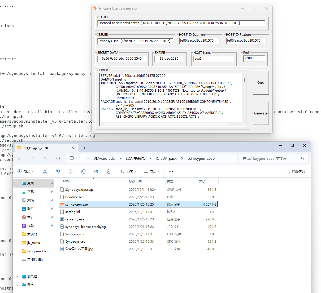Expand chevron after VMware_eda breadcrumb
The height and width of the screenshot is (293, 321).
(120, 158)
